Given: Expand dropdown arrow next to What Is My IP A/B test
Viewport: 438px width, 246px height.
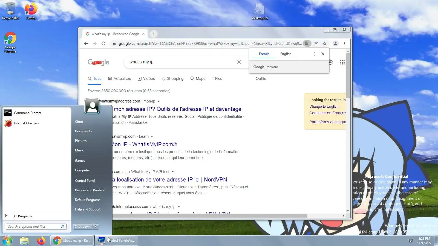Looking at the screenshot, I should click(x=173, y=172).
